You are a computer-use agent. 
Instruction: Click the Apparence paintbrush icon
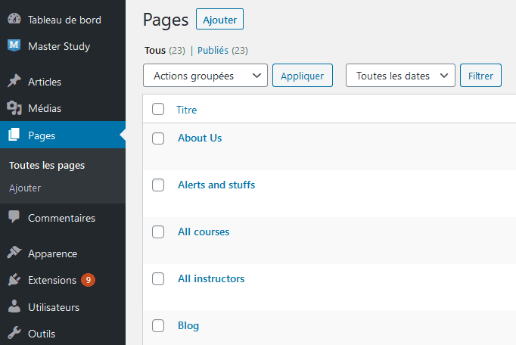(x=14, y=252)
